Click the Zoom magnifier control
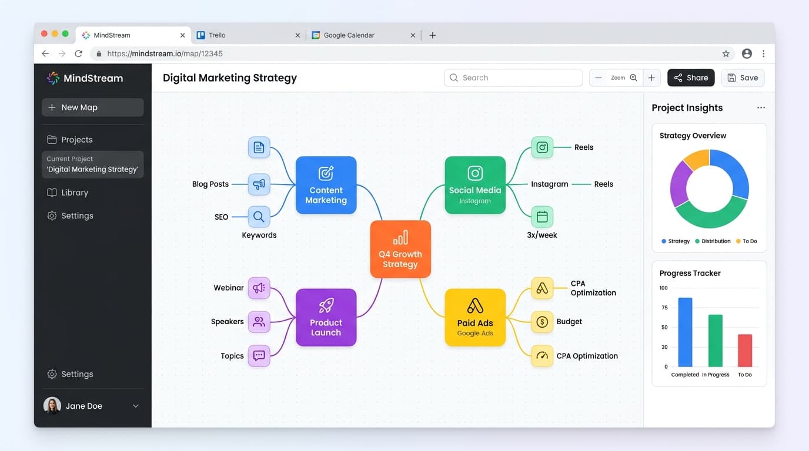The height and width of the screenshot is (451, 809). click(633, 78)
